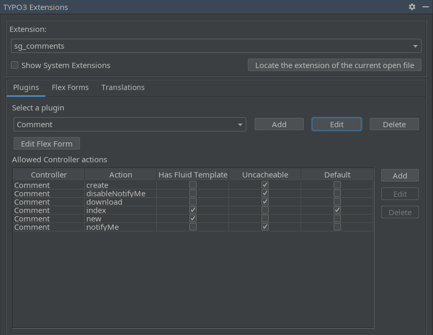
Task: Click the Uncacheable column header
Action: click(x=265, y=175)
